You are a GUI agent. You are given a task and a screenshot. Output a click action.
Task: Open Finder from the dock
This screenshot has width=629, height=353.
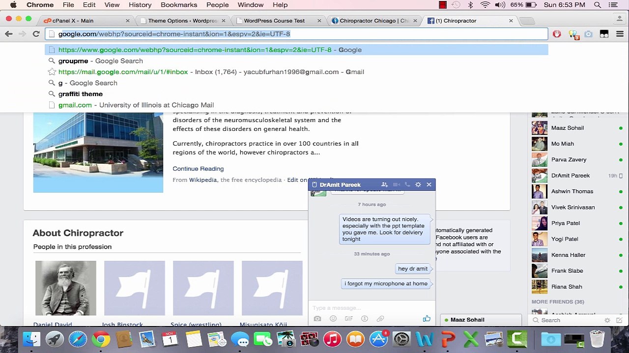32,339
